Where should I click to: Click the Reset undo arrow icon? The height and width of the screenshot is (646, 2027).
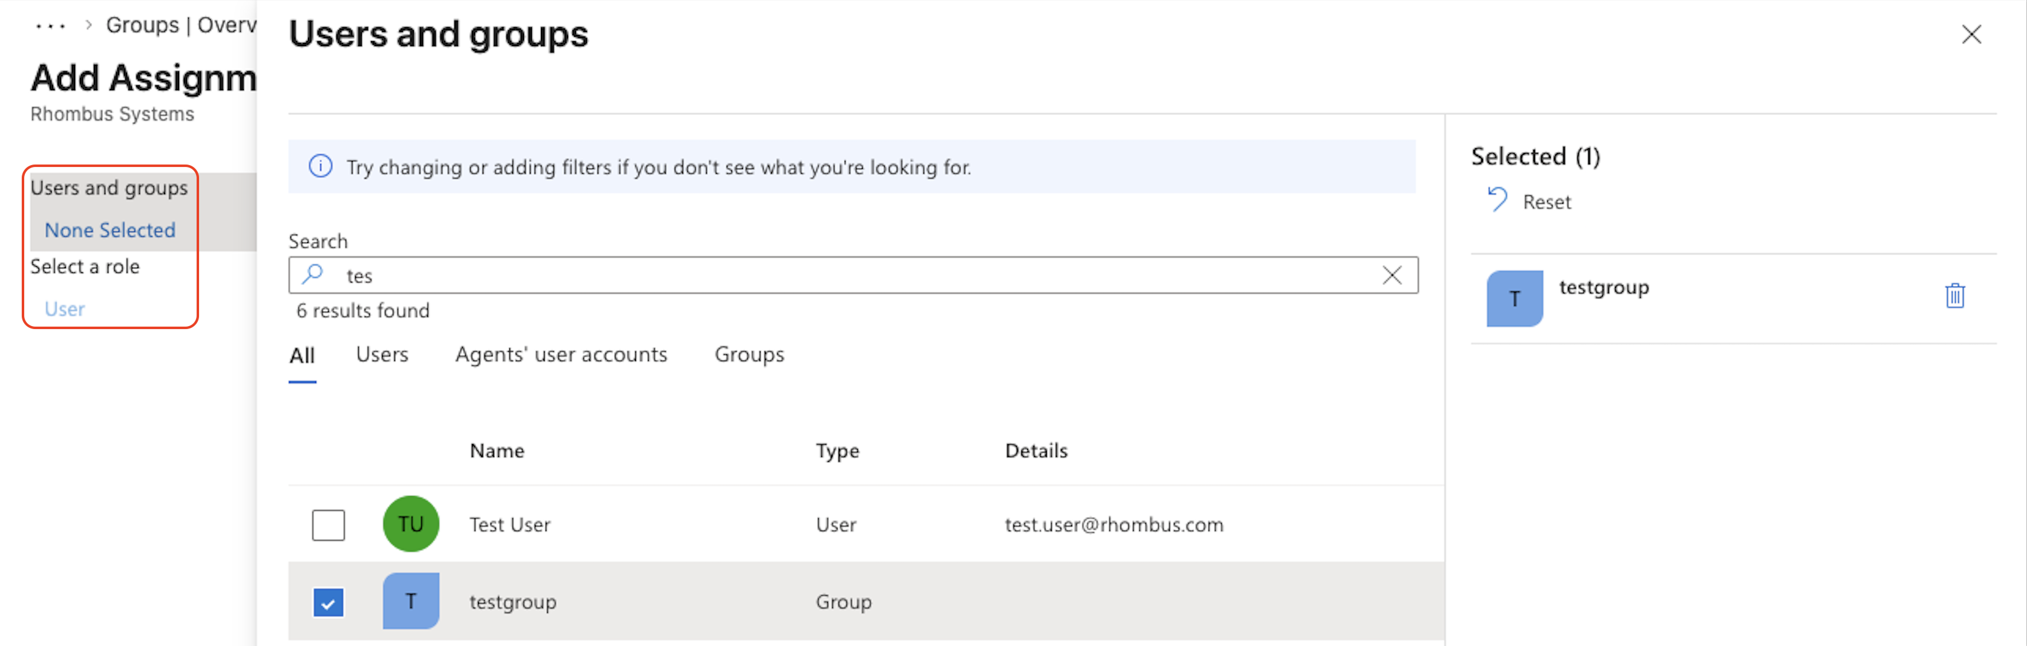(1496, 200)
